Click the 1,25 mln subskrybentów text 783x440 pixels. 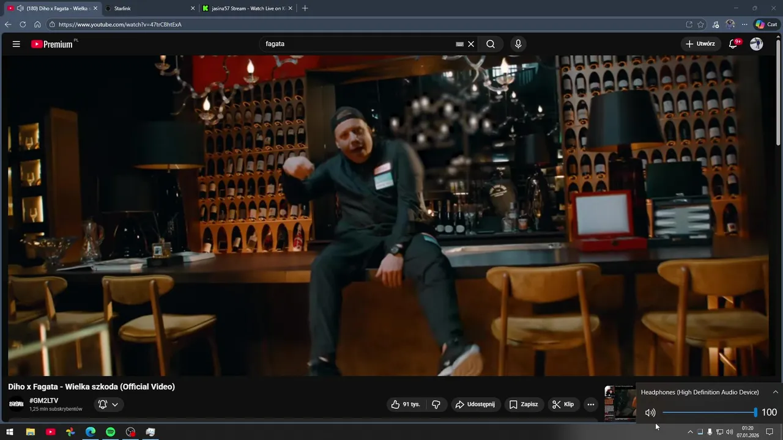56,409
